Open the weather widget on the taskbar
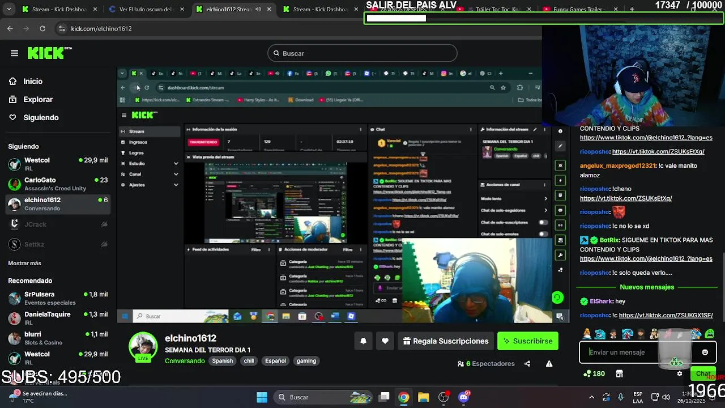The width and height of the screenshot is (725, 408). (39, 397)
